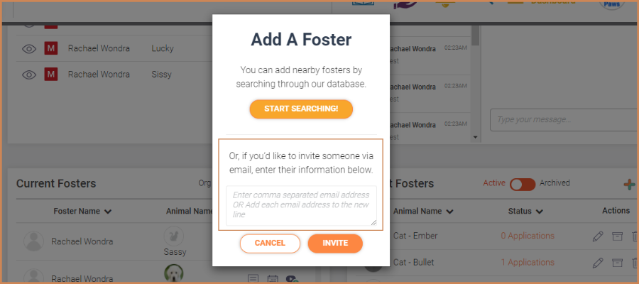Cancel the Add A Foster dialog
This screenshot has width=639, height=284.
click(270, 244)
